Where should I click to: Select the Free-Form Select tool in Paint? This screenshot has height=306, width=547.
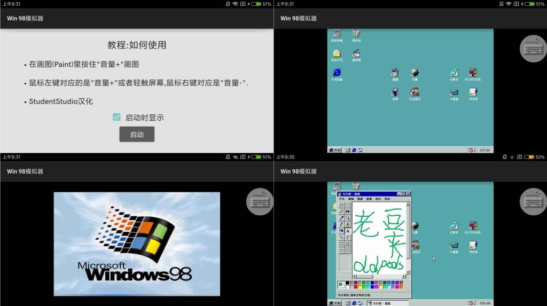tap(341, 205)
